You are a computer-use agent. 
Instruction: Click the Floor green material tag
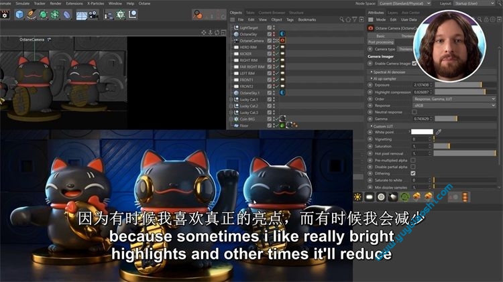(282, 125)
